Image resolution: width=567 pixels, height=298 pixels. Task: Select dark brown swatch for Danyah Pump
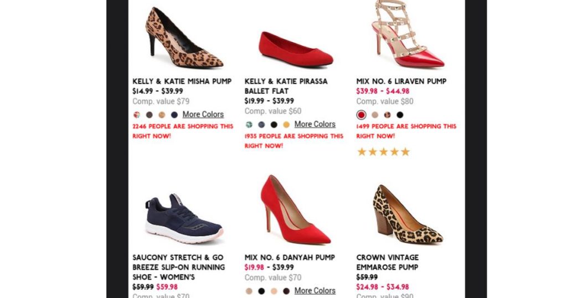point(286,291)
